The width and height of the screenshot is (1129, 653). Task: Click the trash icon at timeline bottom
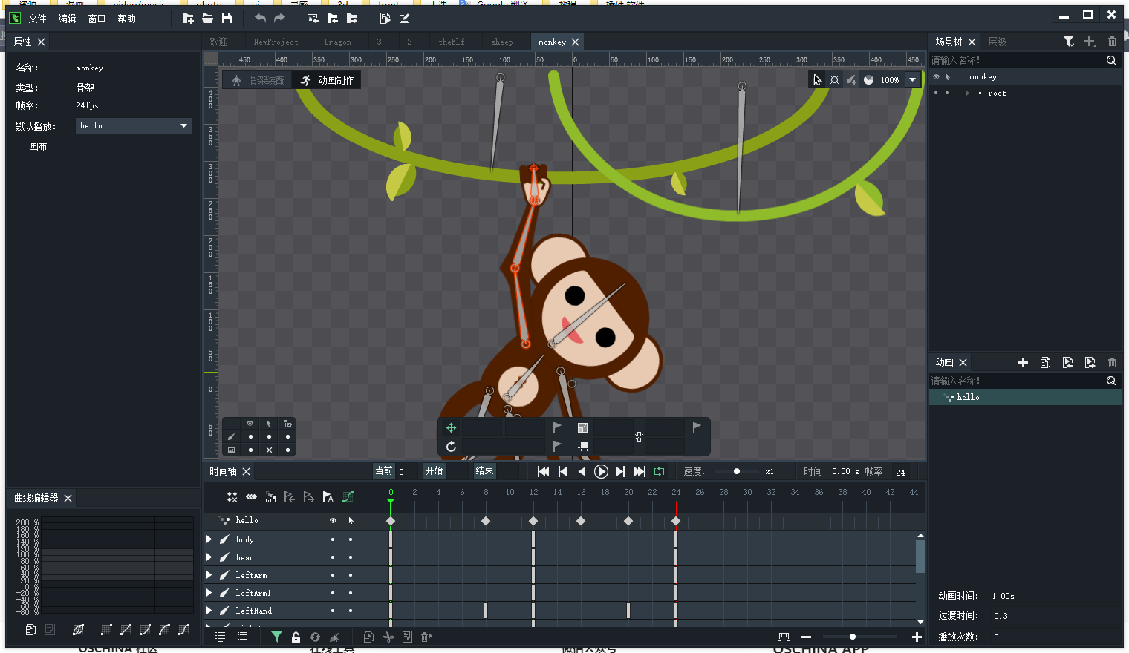426,637
